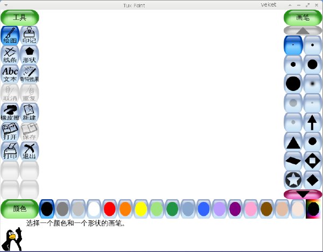The height and width of the screenshot is (252, 323).
Task: Select the smallest dot brush (highlighted)
Action: (293, 45)
